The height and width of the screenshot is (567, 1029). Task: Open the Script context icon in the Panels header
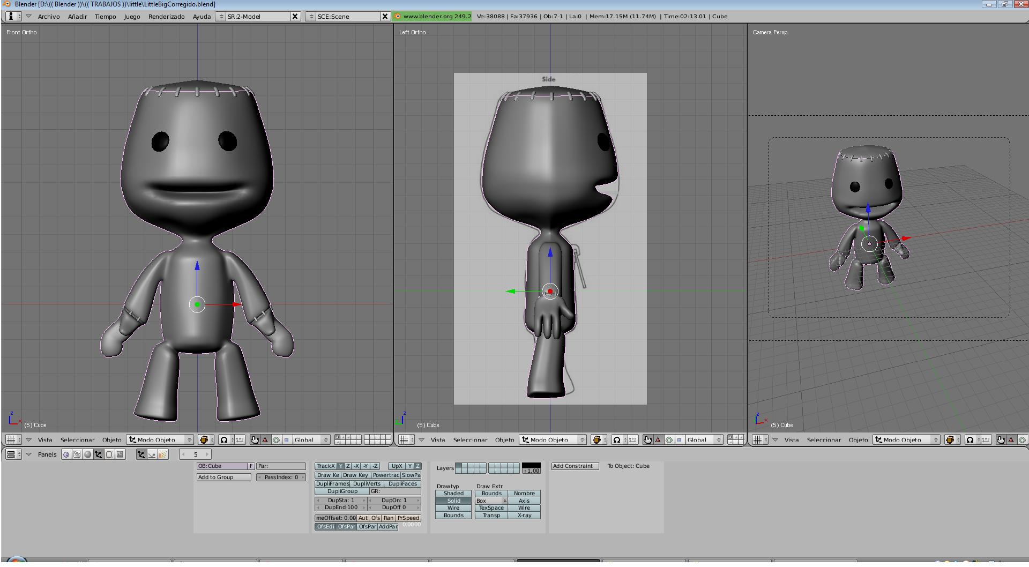77,454
